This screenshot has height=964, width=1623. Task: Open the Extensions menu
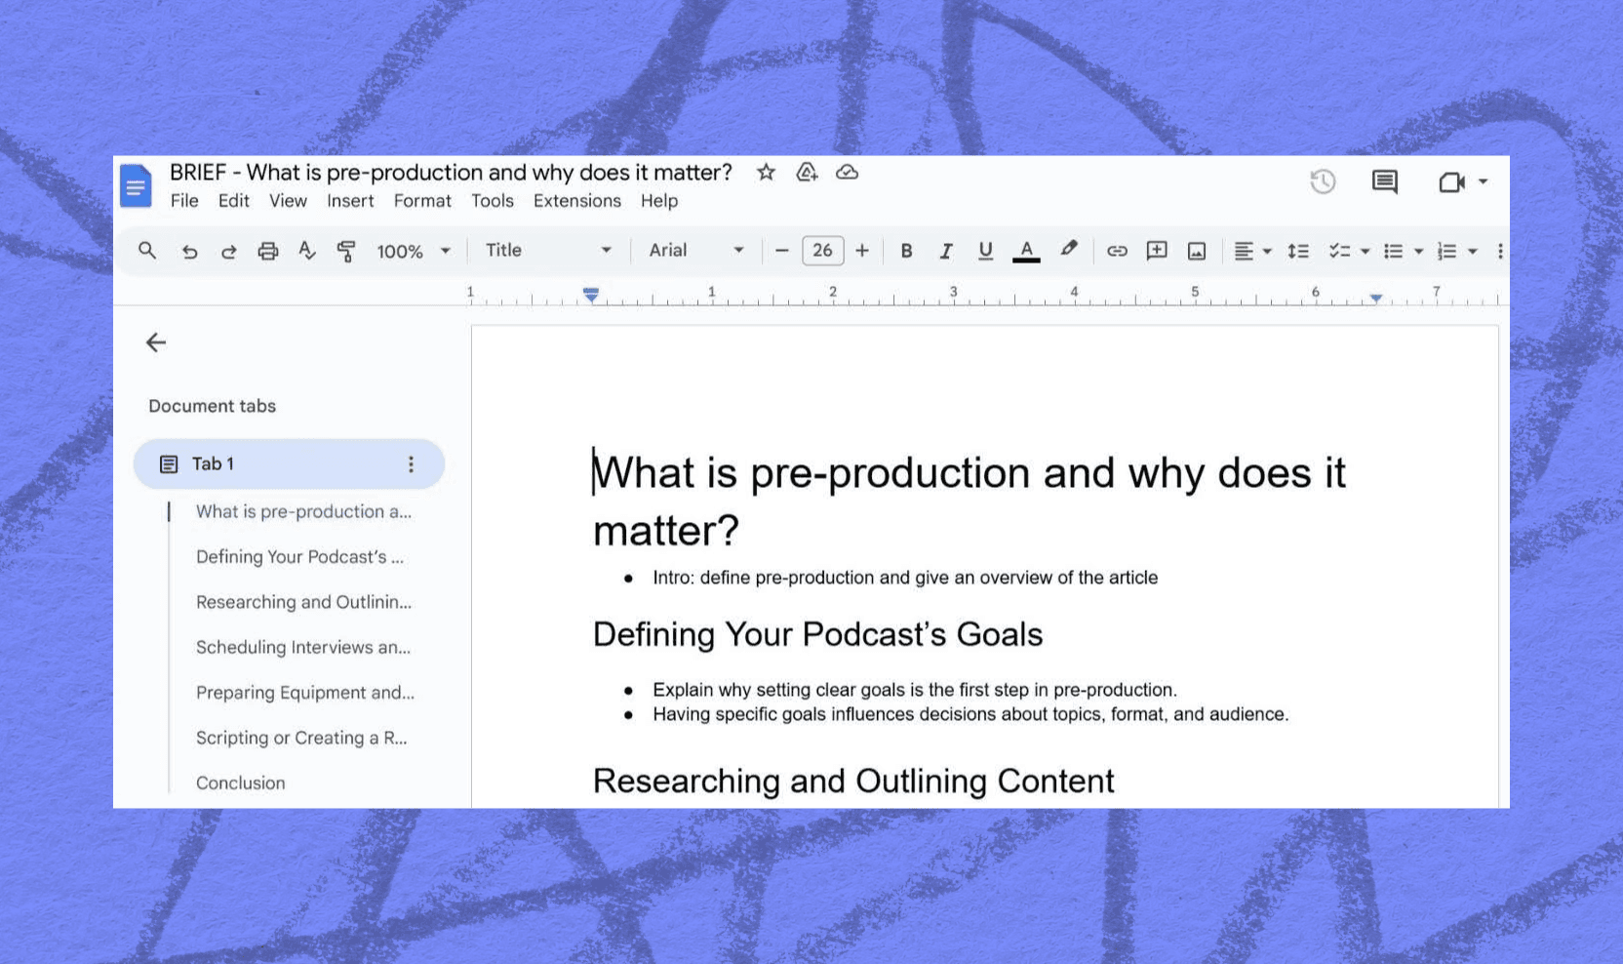[576, 201]
